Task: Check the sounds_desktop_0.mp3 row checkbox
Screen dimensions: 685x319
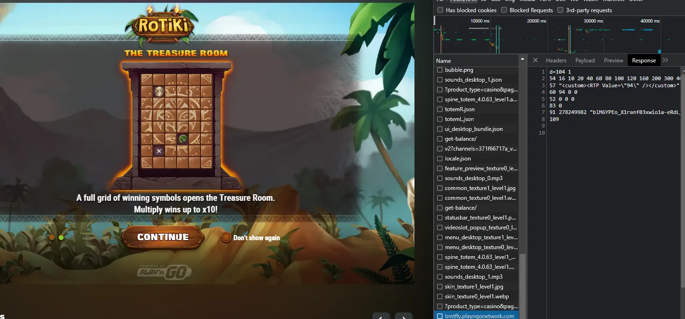Action: click(x=440, y=178)
